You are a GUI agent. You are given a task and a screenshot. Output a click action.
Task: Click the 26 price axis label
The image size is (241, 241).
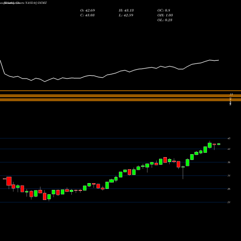[229, 189]
